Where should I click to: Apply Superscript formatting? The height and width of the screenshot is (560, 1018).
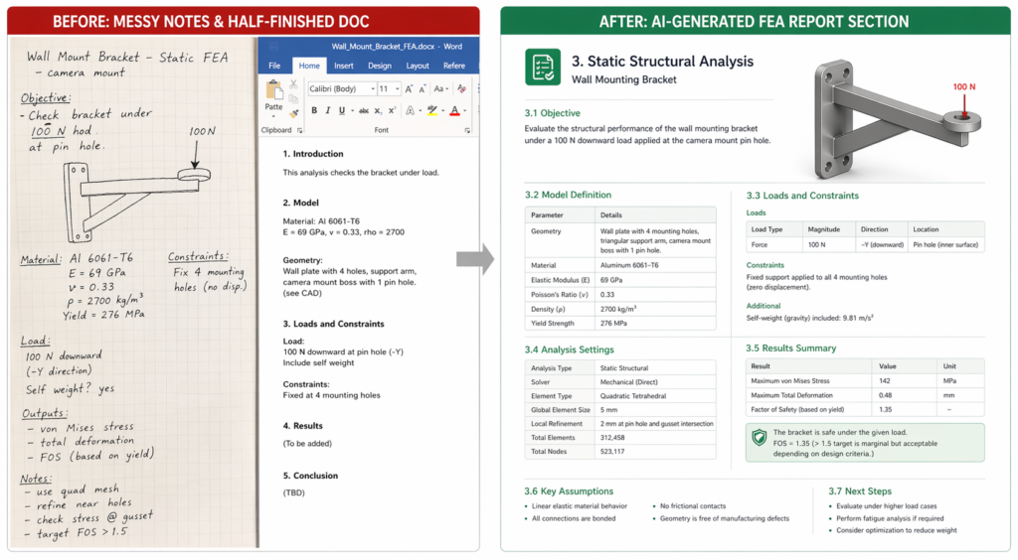[392, 110]
